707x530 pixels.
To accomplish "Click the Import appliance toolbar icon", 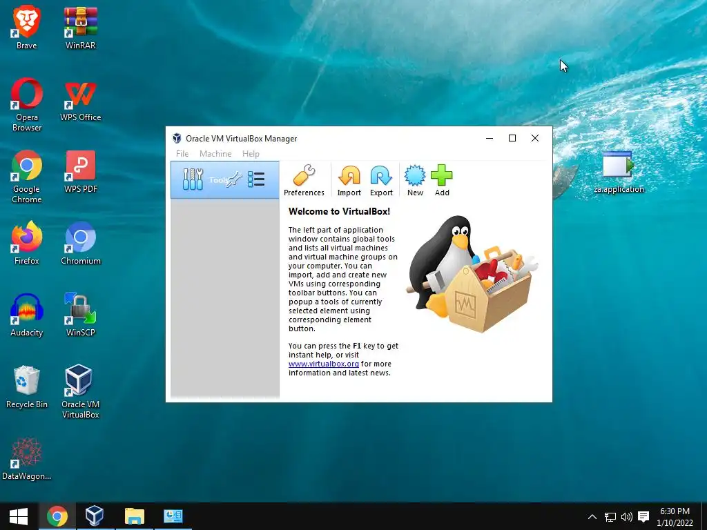I will 349,176.
